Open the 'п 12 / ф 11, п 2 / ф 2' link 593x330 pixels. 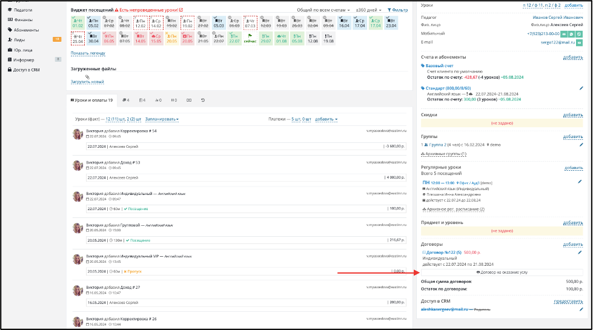542,5
